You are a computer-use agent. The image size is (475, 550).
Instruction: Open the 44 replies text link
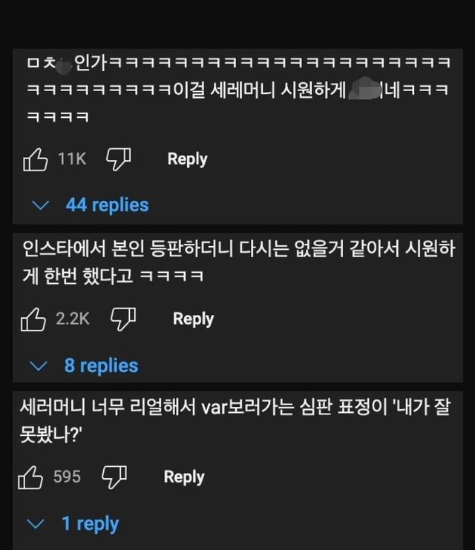107,205
